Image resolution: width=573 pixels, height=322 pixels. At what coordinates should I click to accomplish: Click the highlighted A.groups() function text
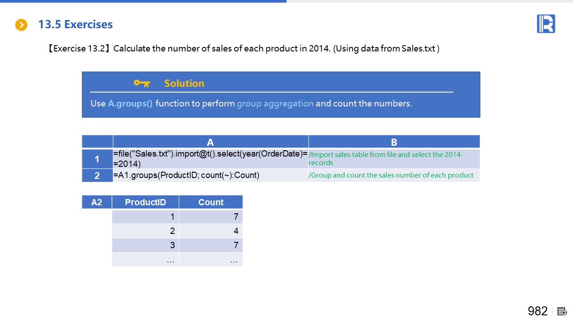130,103
